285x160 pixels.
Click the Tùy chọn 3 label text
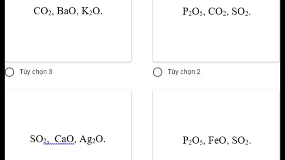pyautogui.click(x=36, y=72)
